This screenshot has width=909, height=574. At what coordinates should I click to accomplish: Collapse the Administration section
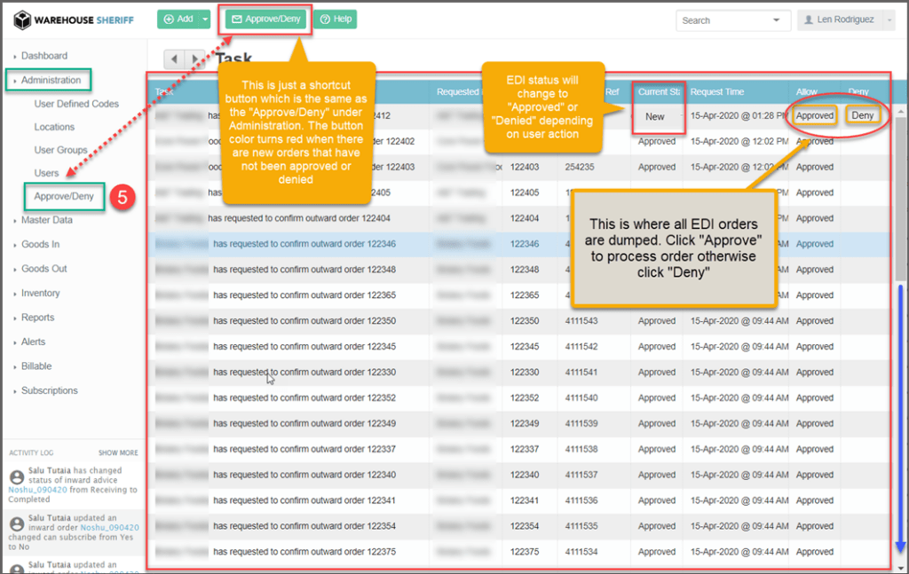51,80
